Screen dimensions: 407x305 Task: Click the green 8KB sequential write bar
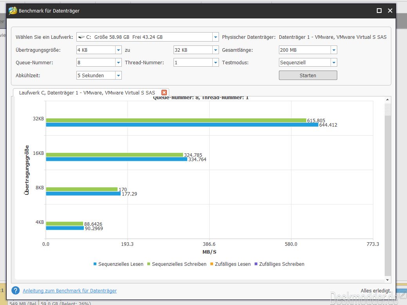[82, 189]
